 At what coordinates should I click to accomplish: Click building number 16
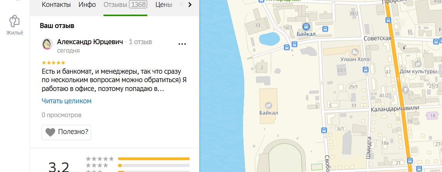click(410, 121)
